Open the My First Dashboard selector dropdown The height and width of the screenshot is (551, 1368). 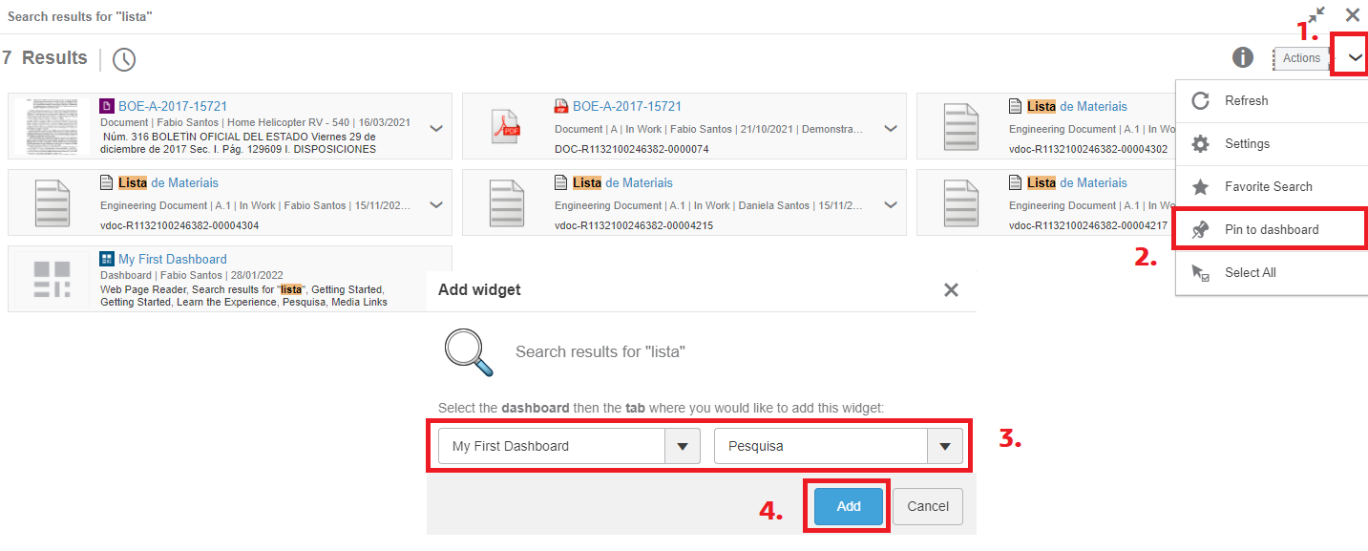pos(682,446)
